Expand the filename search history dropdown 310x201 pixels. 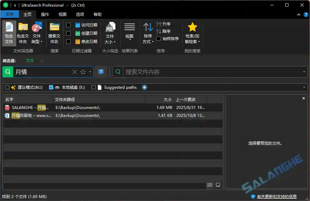tap(90, 72)
